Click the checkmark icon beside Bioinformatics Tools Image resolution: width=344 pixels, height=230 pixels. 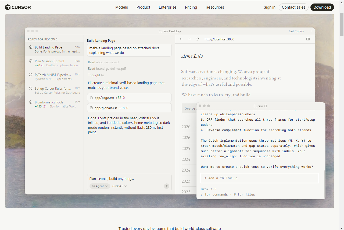pos(31,102)
